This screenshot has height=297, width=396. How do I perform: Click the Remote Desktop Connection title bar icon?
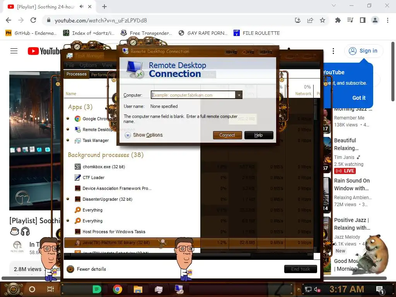(x=125, y=51)
